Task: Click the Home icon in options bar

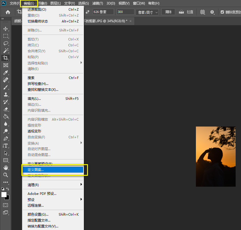Action: click(x=8, y=12)
